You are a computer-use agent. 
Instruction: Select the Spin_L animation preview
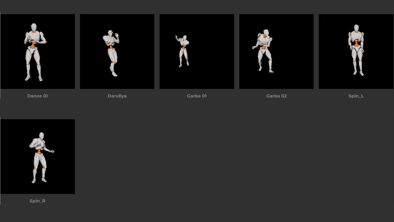tap(356, 51)
